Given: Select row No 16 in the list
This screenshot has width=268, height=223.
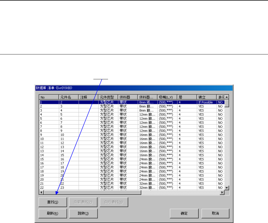Looking at the screenshot, I should (132, 163).
